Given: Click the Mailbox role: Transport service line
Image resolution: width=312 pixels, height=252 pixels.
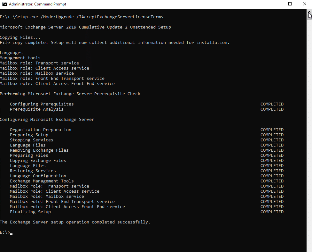Looking at the screenshot, I should 40,63.
